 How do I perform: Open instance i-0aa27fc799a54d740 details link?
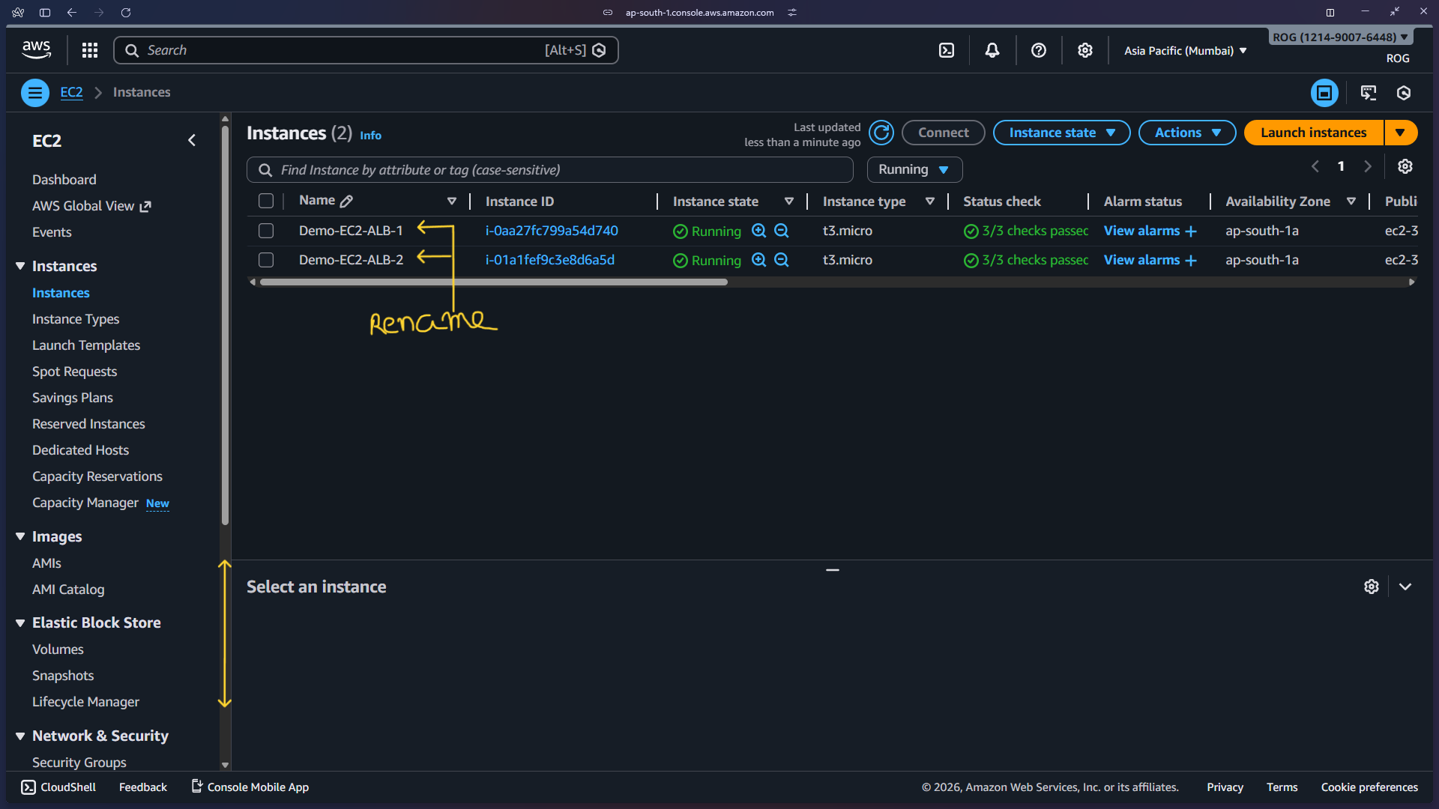point(552,231)
